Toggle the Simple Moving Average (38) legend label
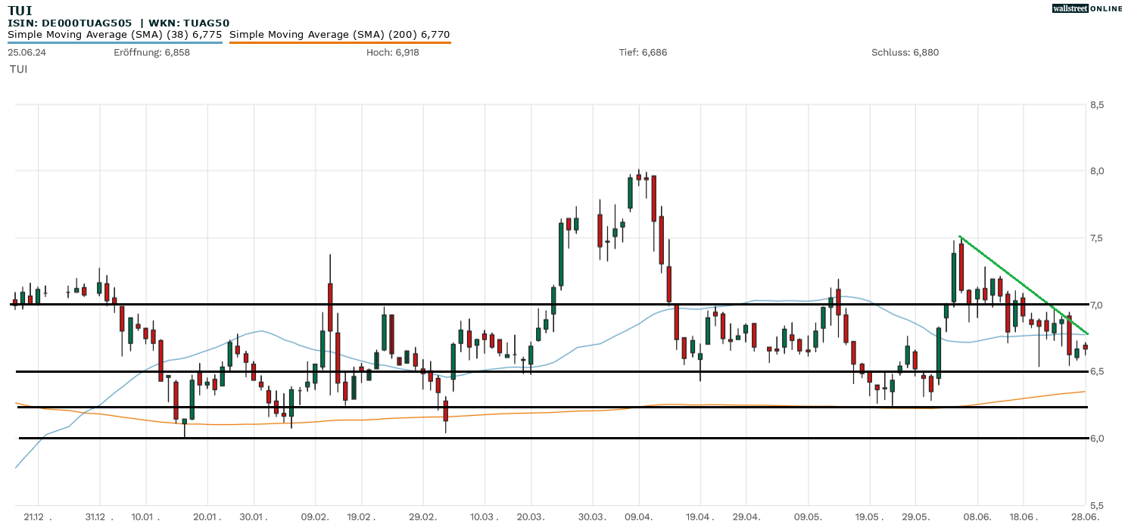Viewport: 1128px width, 521px height. [114, 34]
